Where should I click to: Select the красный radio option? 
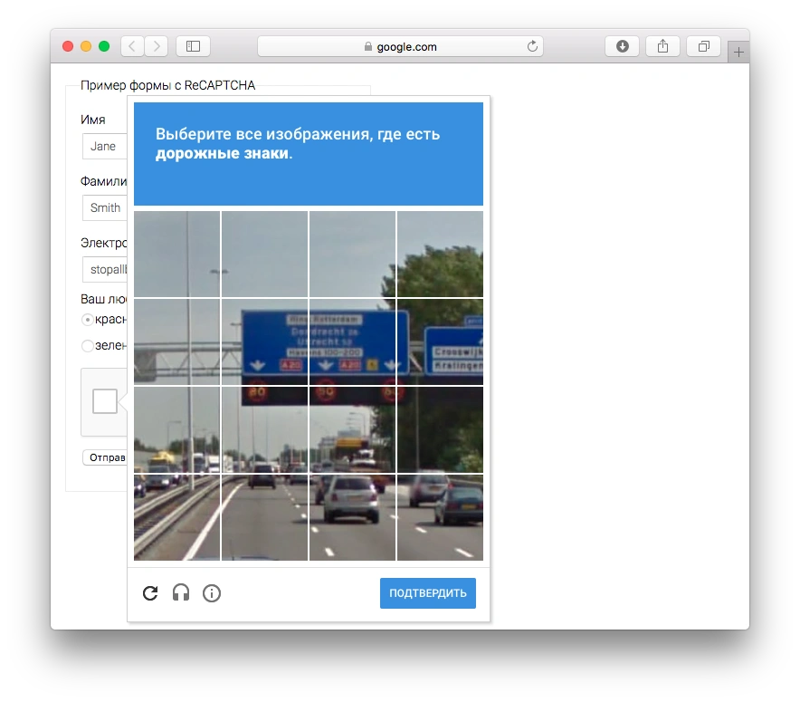[88, 320]
